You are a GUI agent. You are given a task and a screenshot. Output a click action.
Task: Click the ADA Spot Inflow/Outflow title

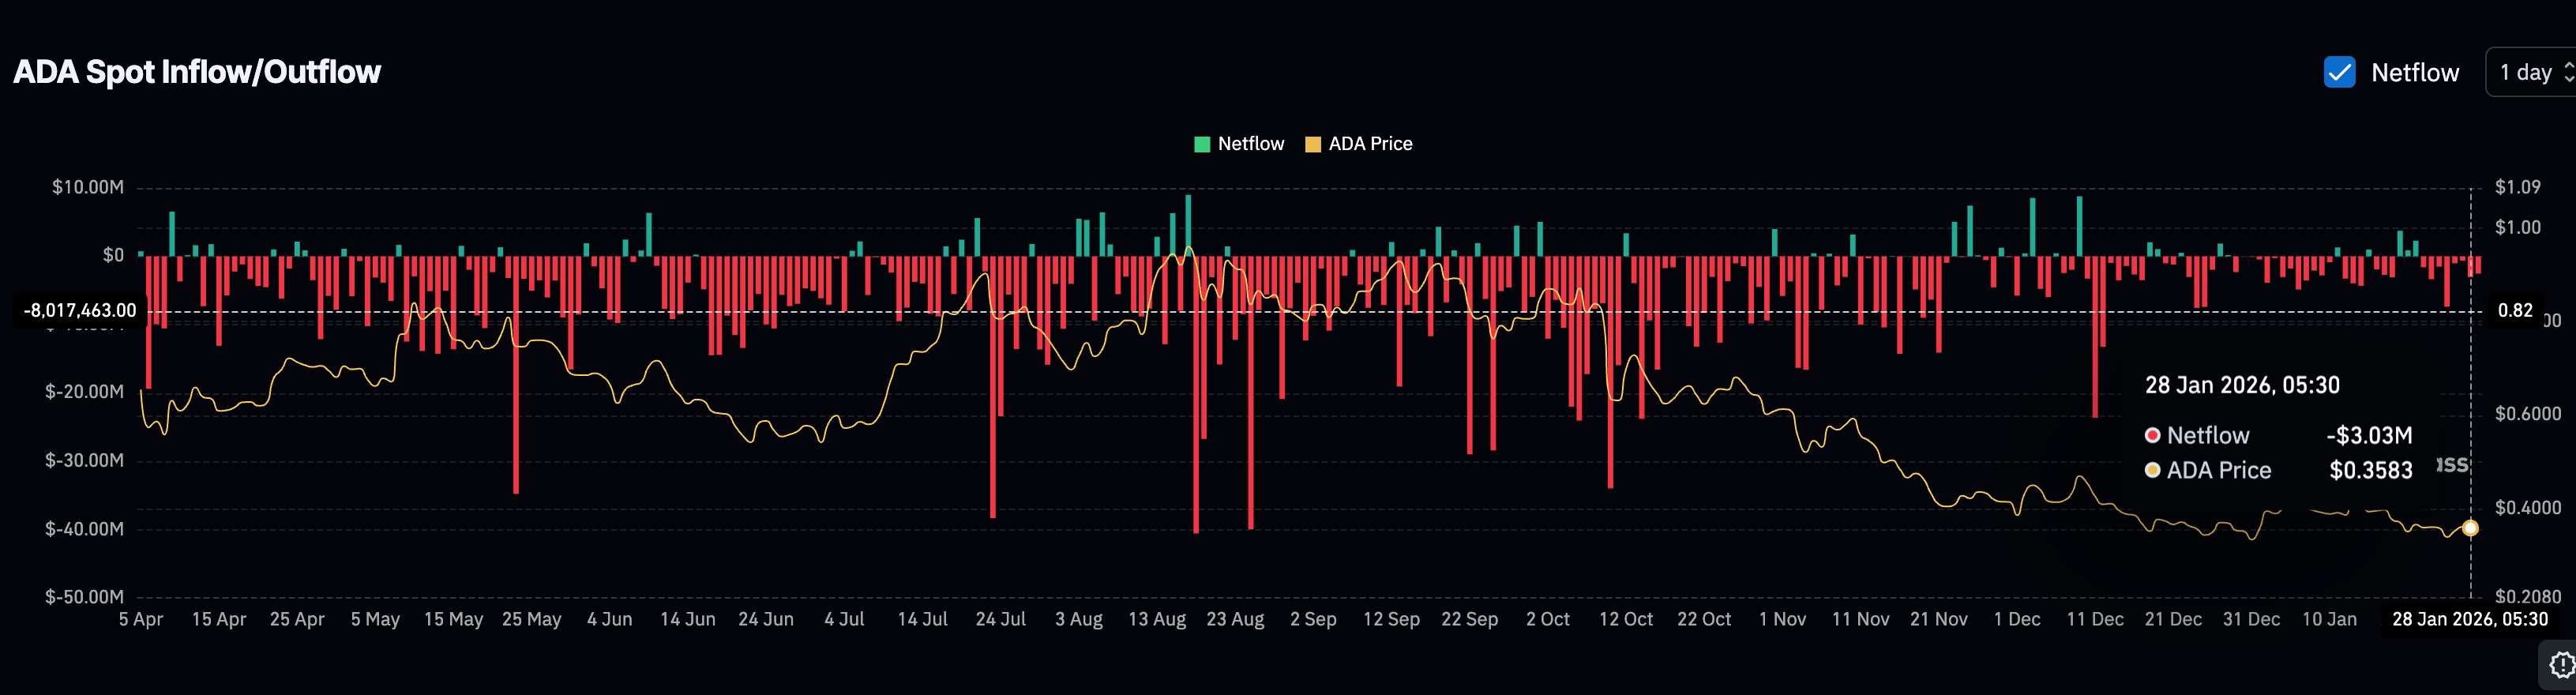tap(197, 72)
